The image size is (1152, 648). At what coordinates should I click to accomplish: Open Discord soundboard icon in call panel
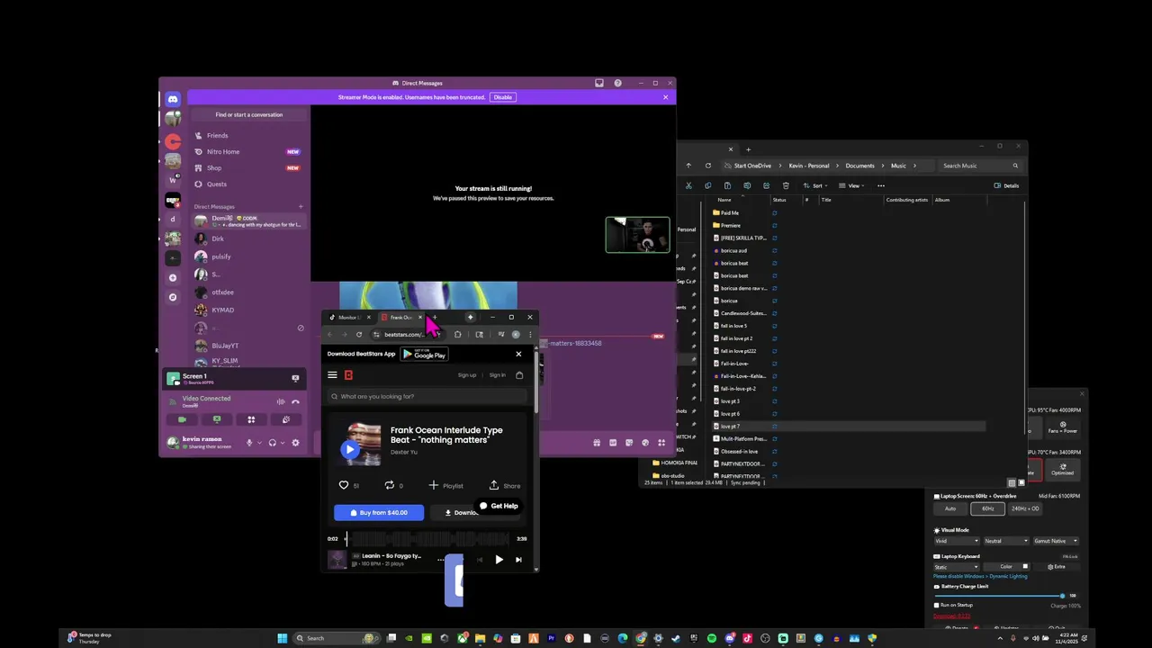(x=286, y=419)
